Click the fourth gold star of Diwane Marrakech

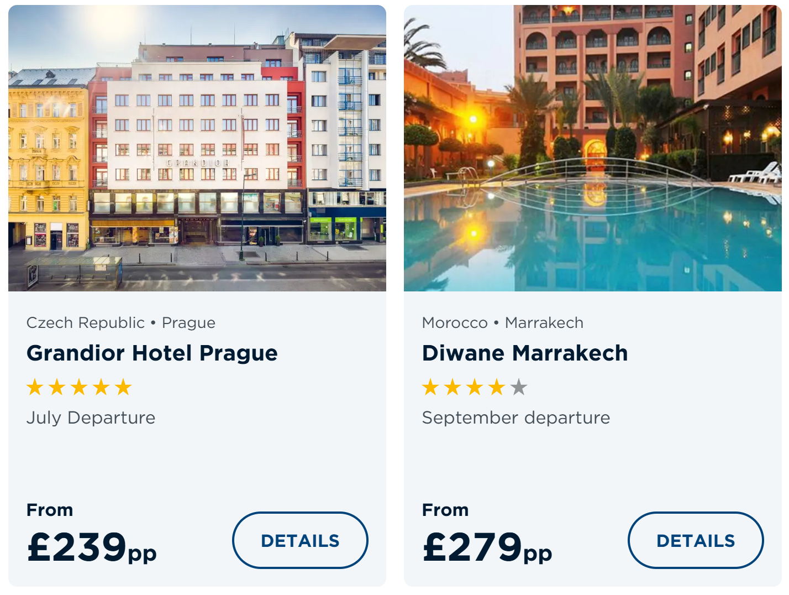pos(497,387)
